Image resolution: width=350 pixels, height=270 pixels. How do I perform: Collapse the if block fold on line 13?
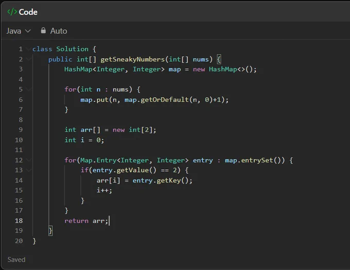pyautogui.click(x=28, y=170)
